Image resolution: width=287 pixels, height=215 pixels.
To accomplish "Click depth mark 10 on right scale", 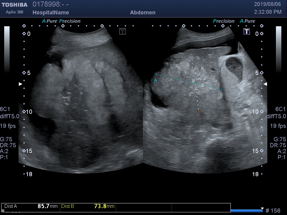I will coord(256,112).
